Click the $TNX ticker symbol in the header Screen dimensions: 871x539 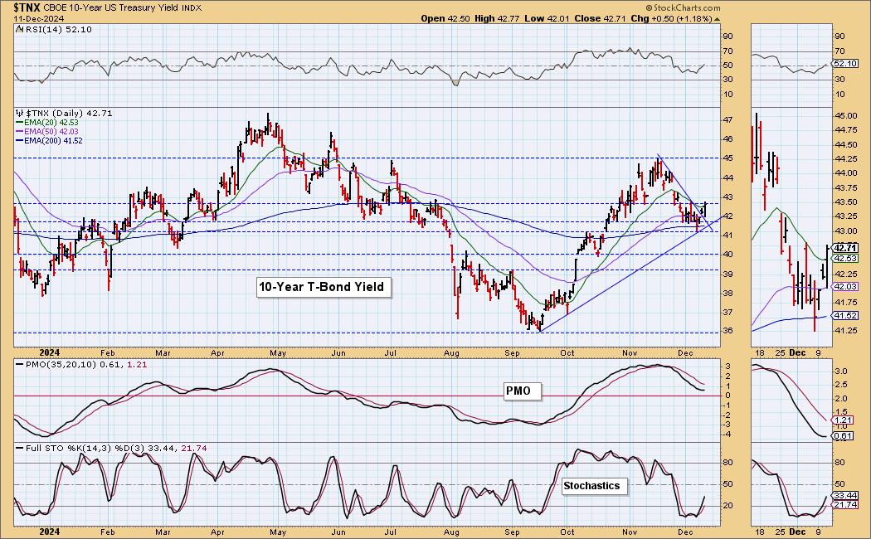tap(26, 7)
